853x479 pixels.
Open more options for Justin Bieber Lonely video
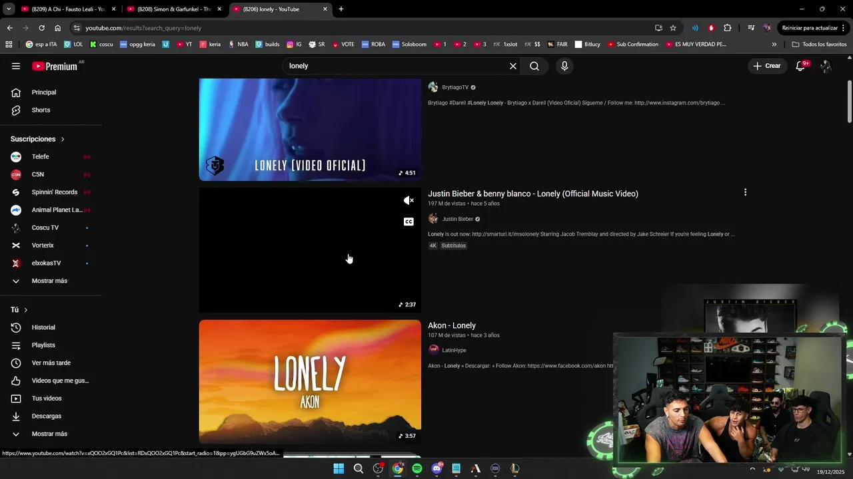point(745,192)
